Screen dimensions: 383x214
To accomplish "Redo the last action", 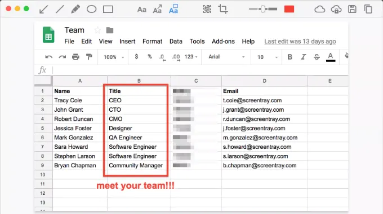I will (x=63, y=57).
